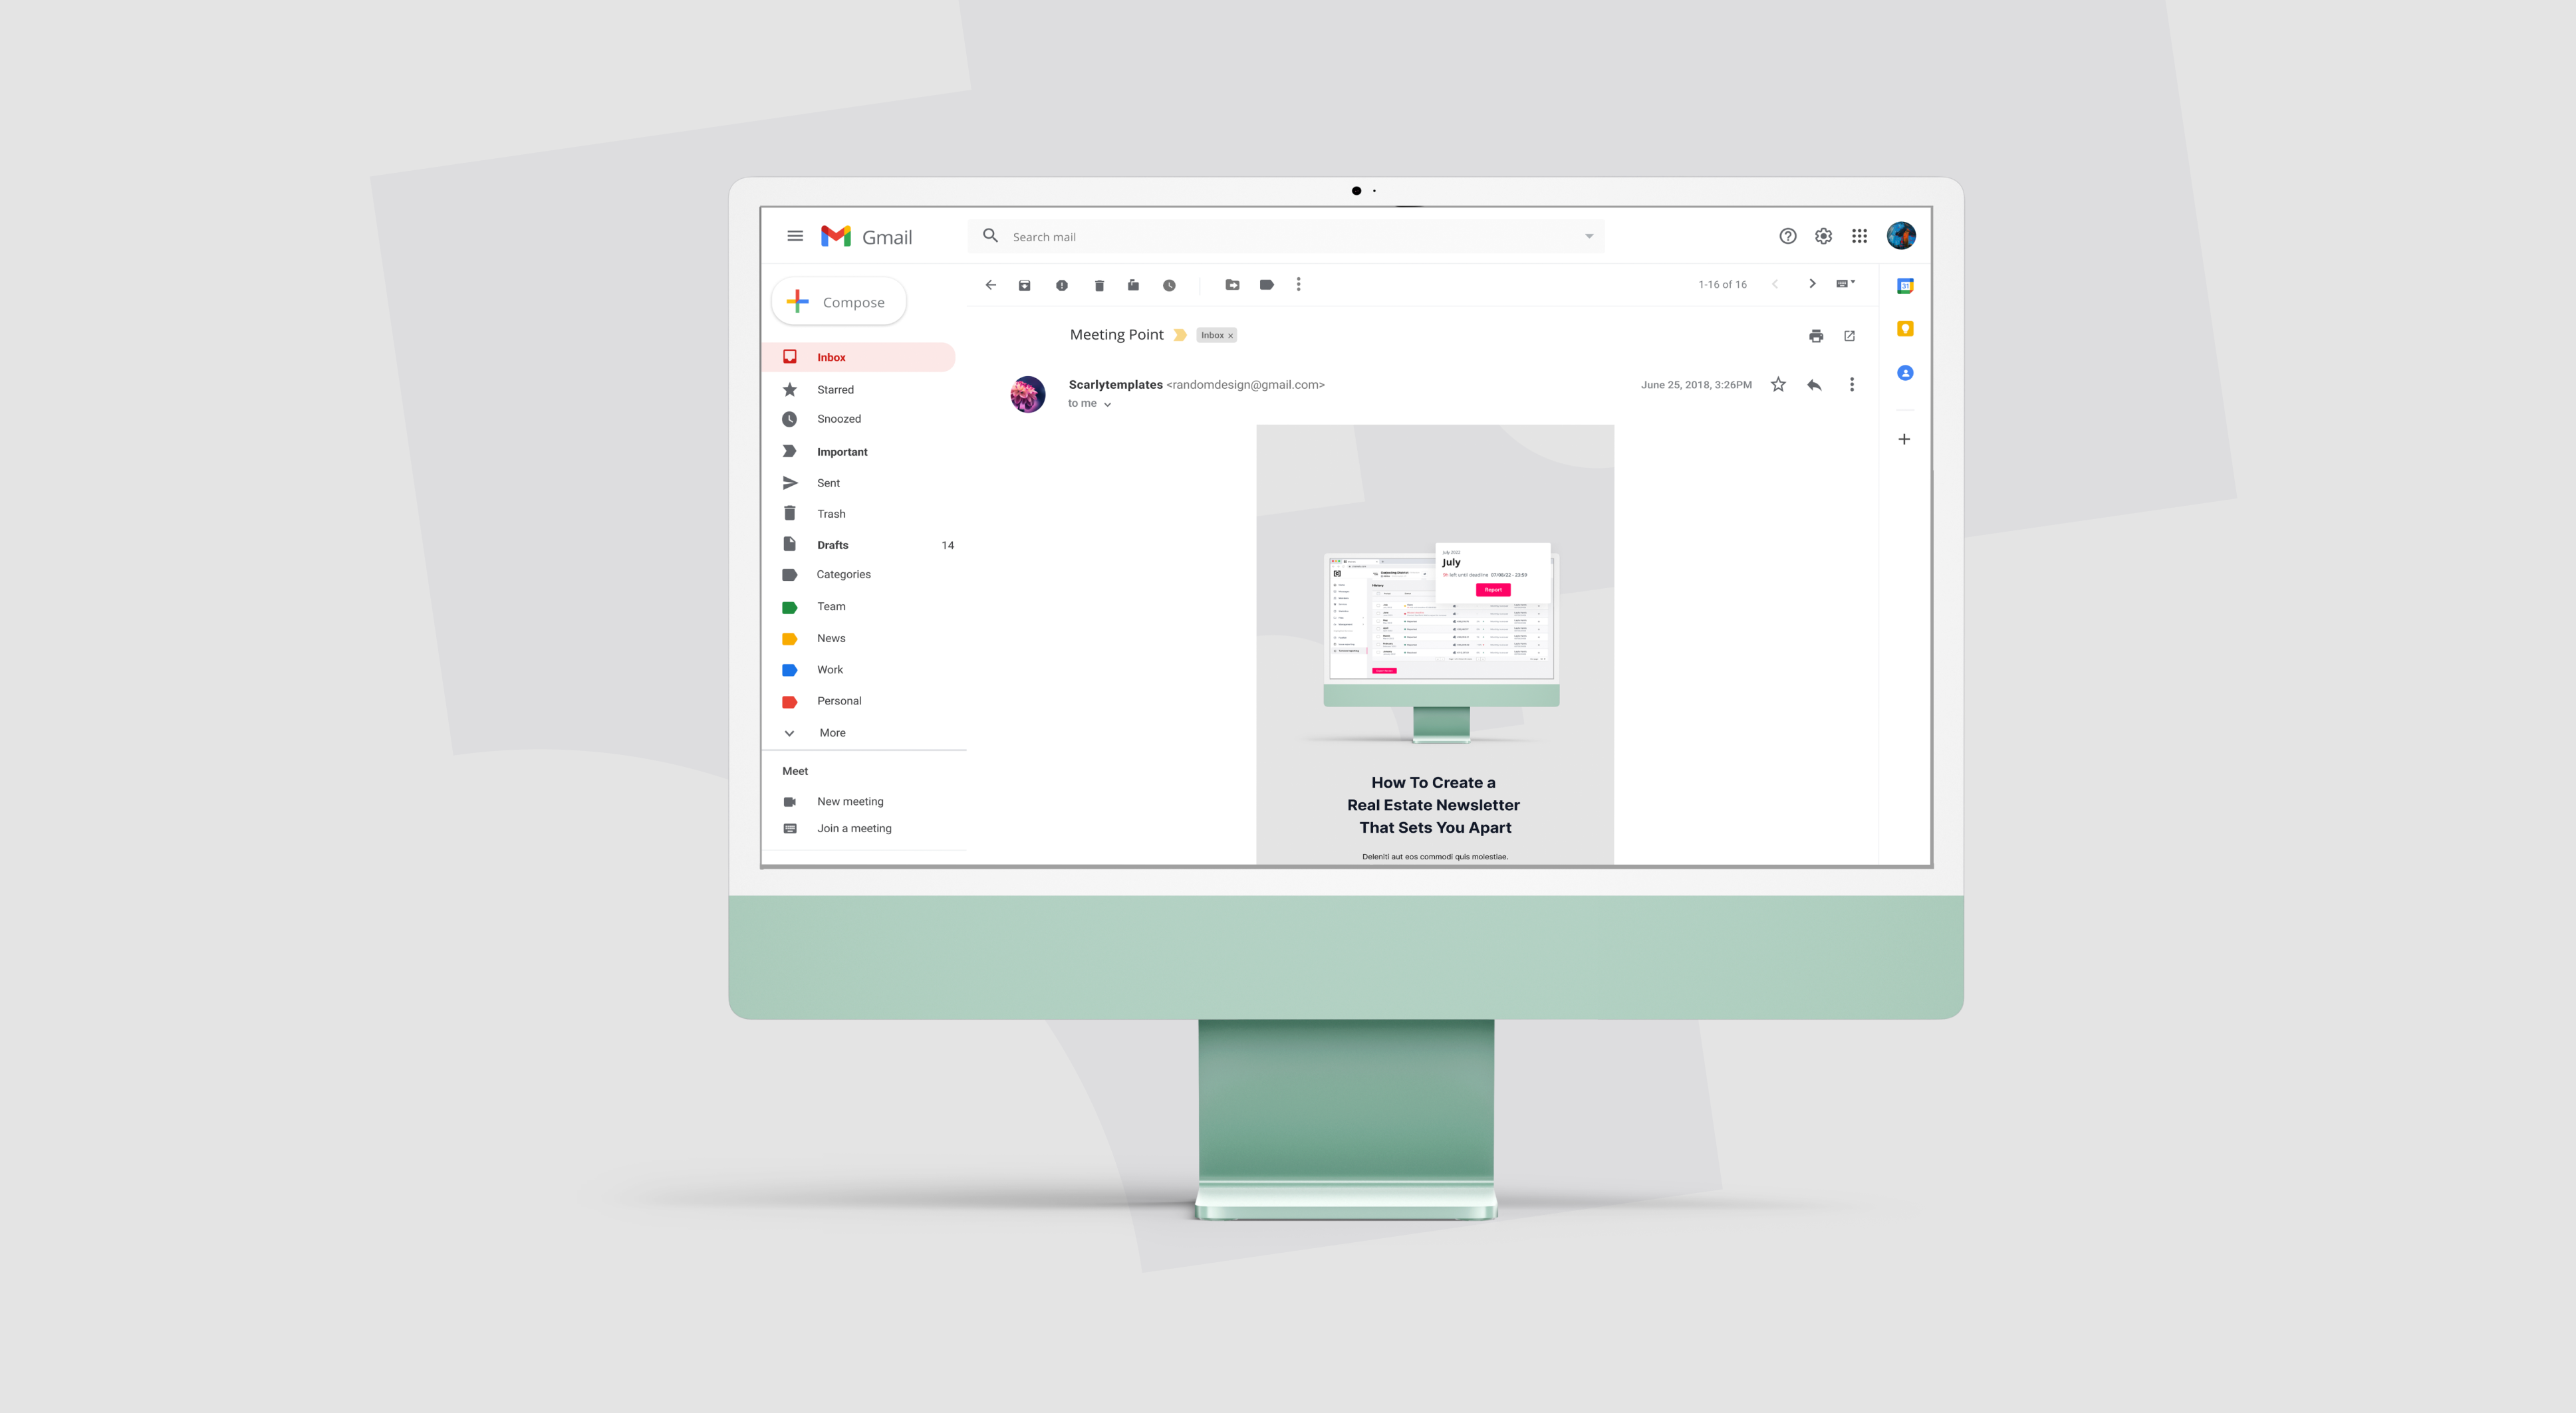The height and width of the screenshot is (1413, 2576).
Task: Click the mark as read icon
Action: click(x=1133, y=285)
